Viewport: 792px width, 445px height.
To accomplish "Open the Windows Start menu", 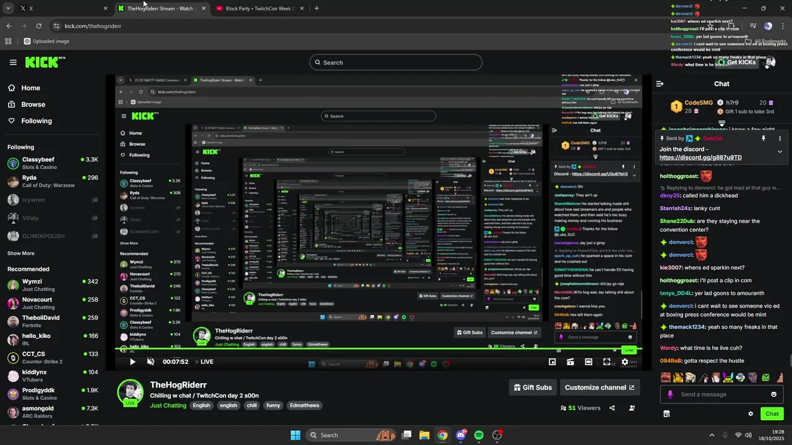I will [295, 435].
